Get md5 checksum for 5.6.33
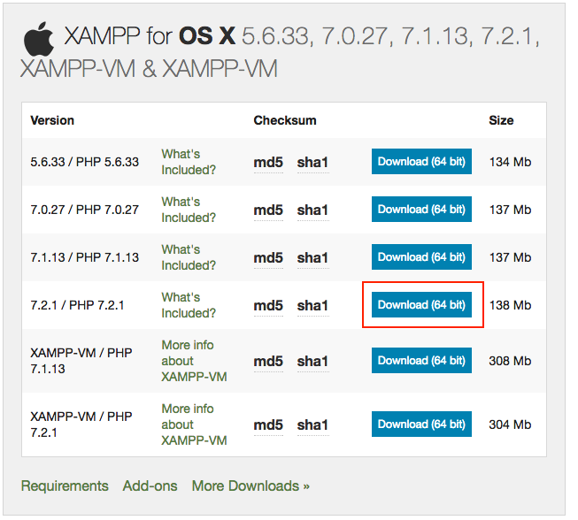This screenshot has height=520, width=578. (268, 163)
